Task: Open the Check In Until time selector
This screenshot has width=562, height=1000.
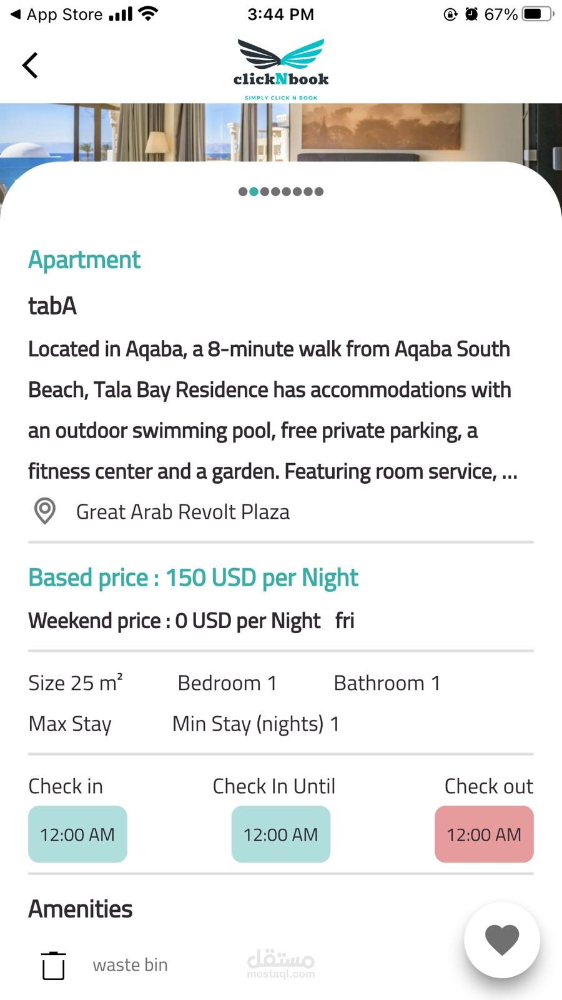Action: (281, 834)
